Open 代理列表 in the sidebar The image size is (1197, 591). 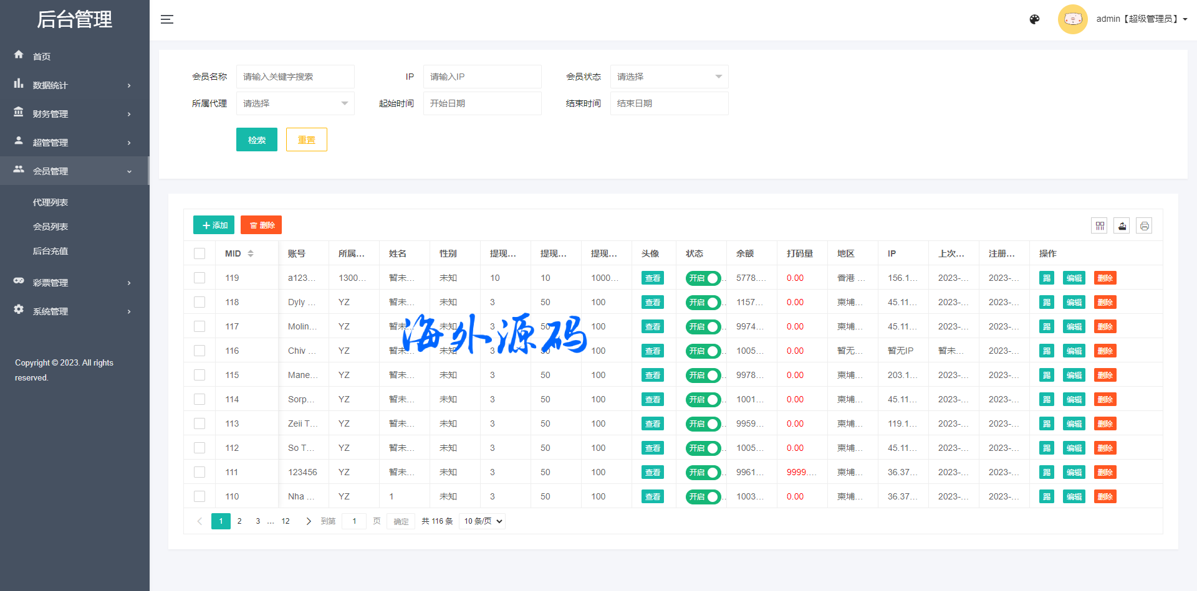(50, 202)
